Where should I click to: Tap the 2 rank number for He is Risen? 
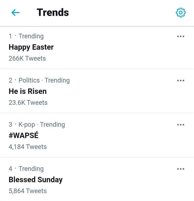[x=11, y=81]
